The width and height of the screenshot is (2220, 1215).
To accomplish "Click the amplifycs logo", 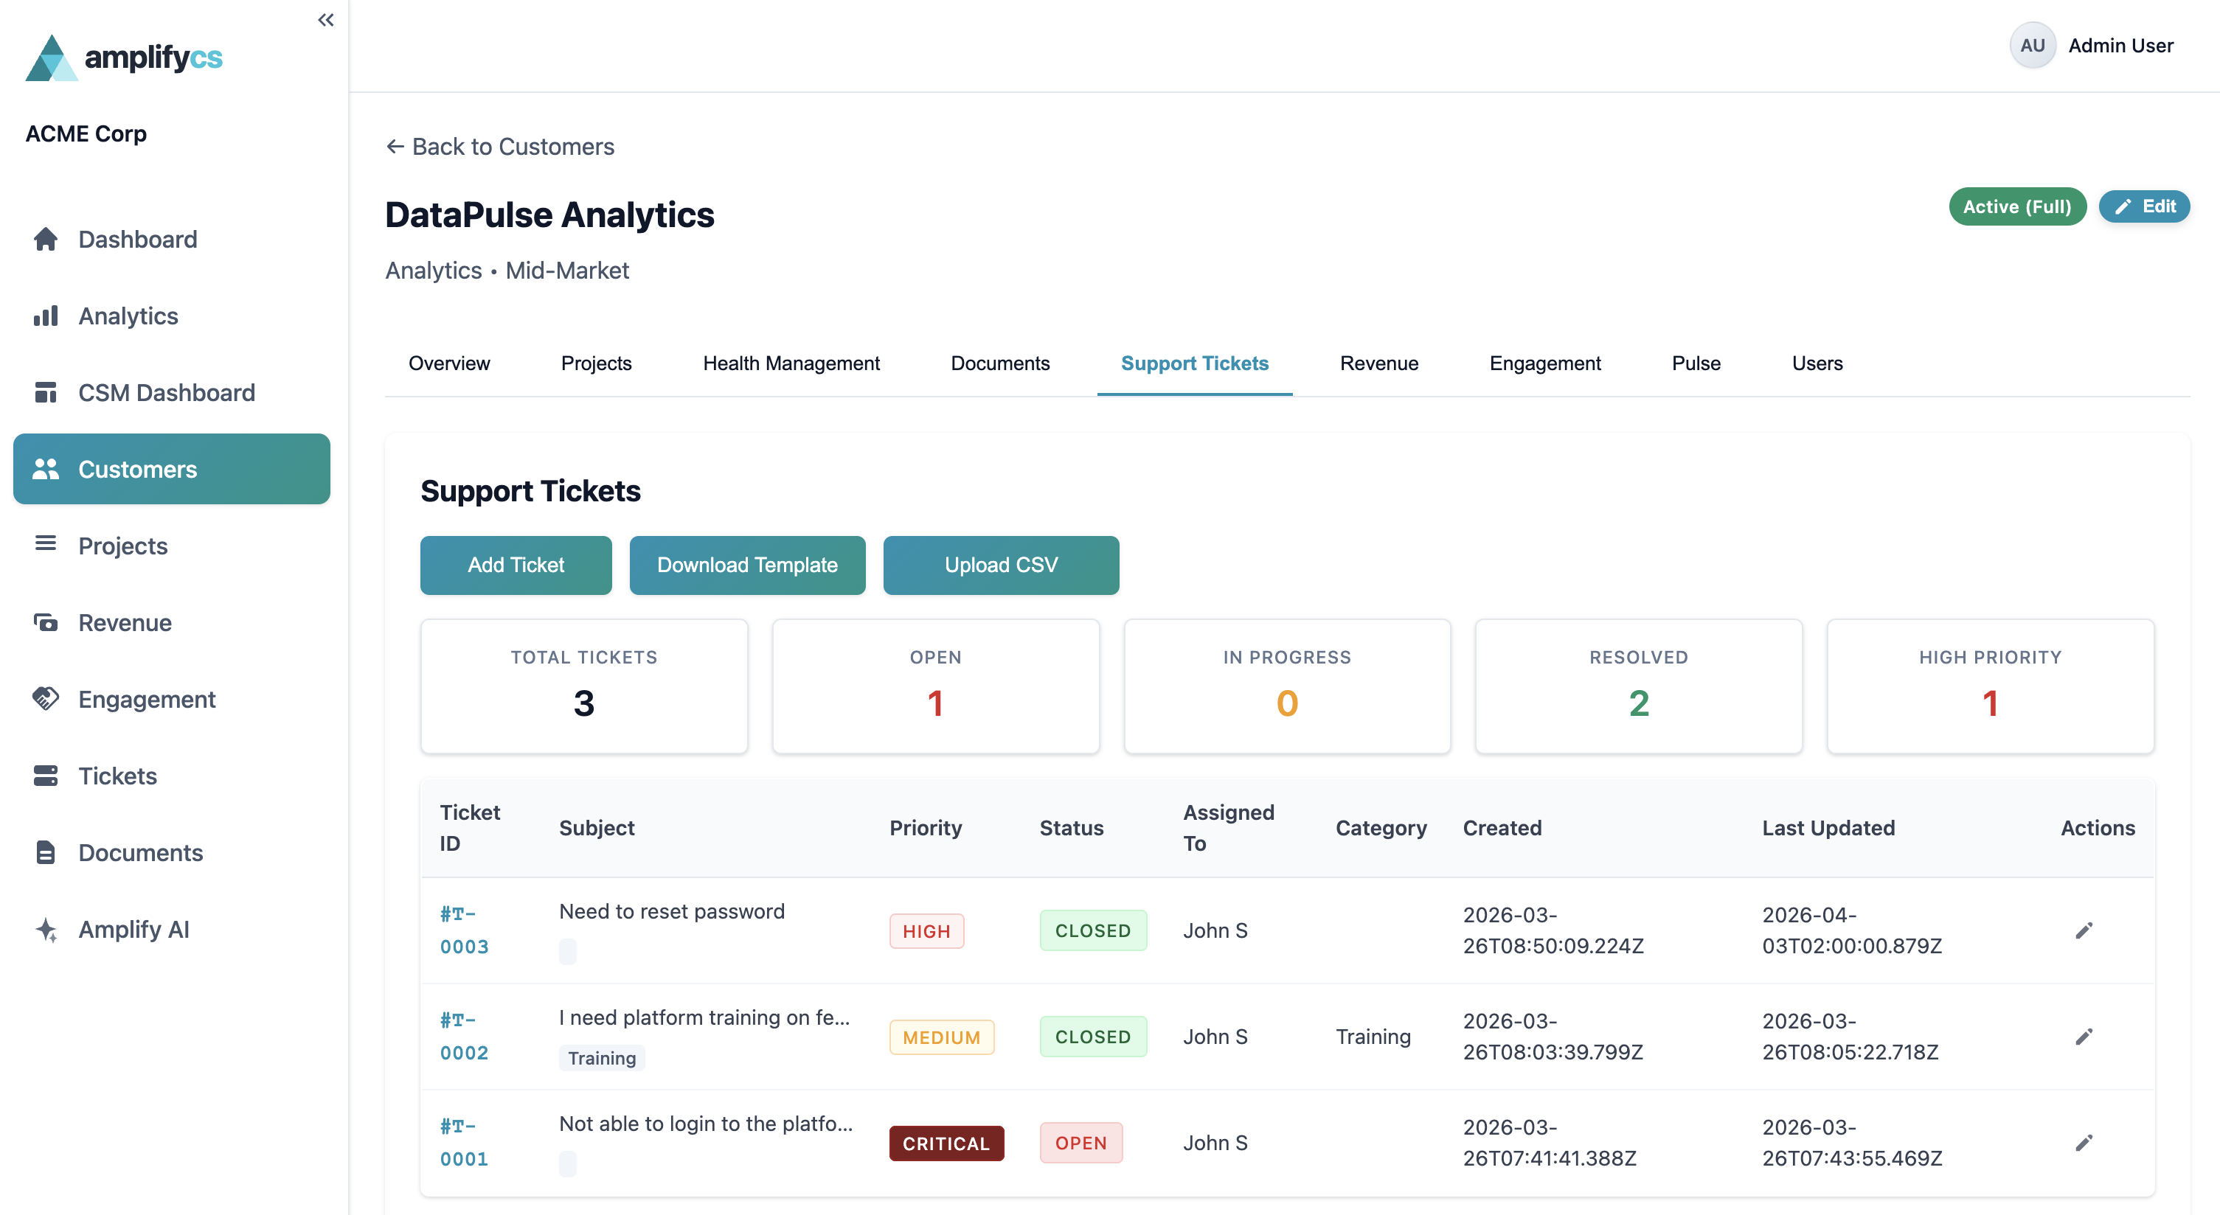I will tap(125, 57).
